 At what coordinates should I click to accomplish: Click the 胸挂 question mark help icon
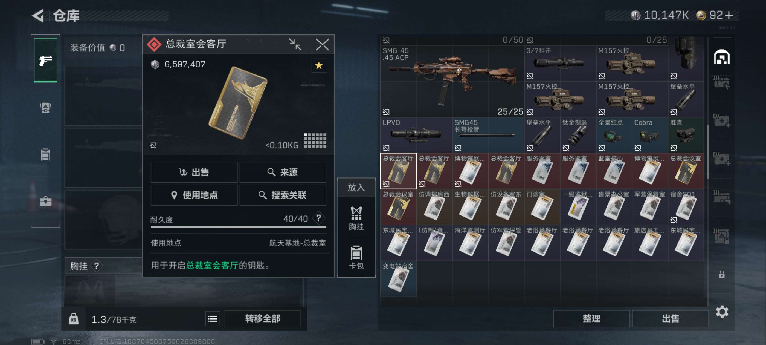tap(96, 266)
